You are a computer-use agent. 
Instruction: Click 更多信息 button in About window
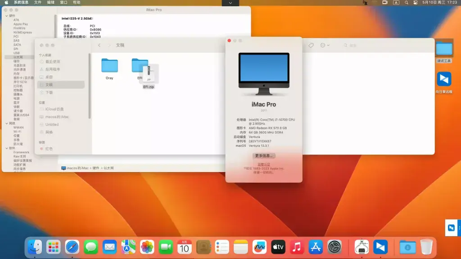[264, 156]
